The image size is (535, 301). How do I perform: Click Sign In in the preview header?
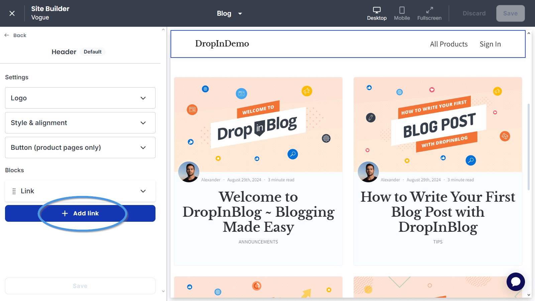490,44
